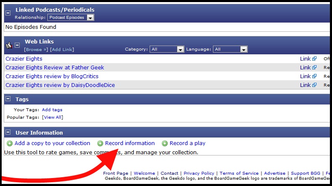Viewport: 332px width, 186px height.
Task: Click external link icon for DaisyDoodleDice review
Action: (x=314, y=85)
